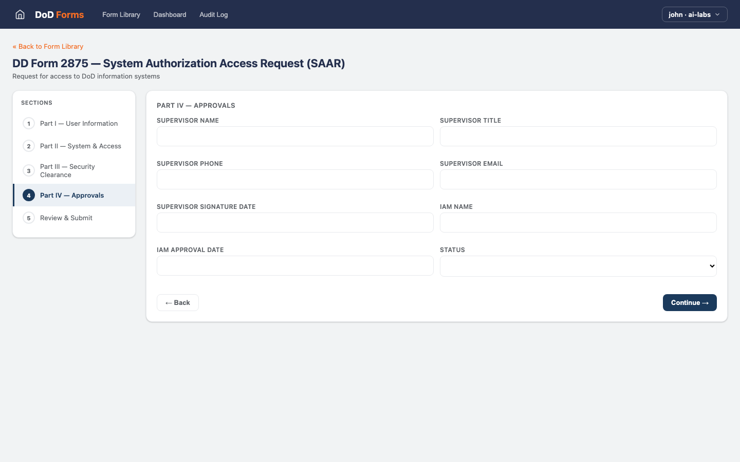
Task: Select the Part II step circle numbered 2
Action: click(x=28, y=146)
